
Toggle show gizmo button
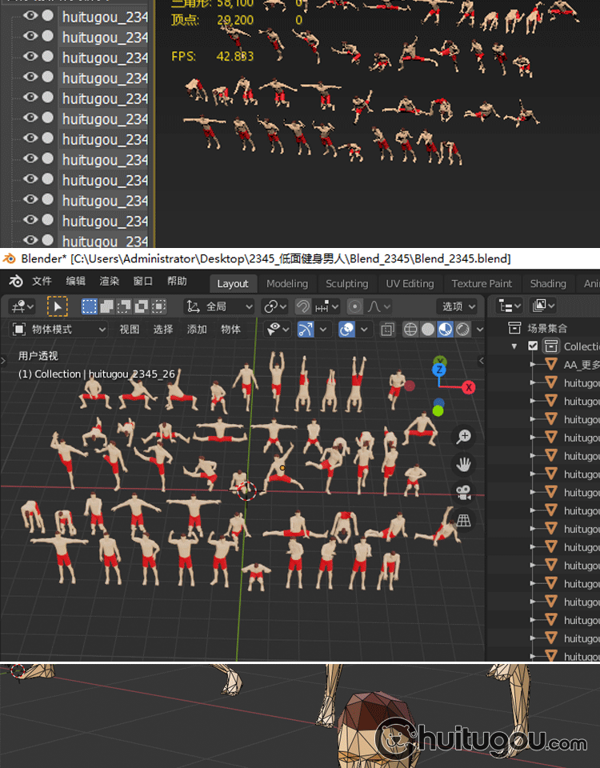(306, 330)
